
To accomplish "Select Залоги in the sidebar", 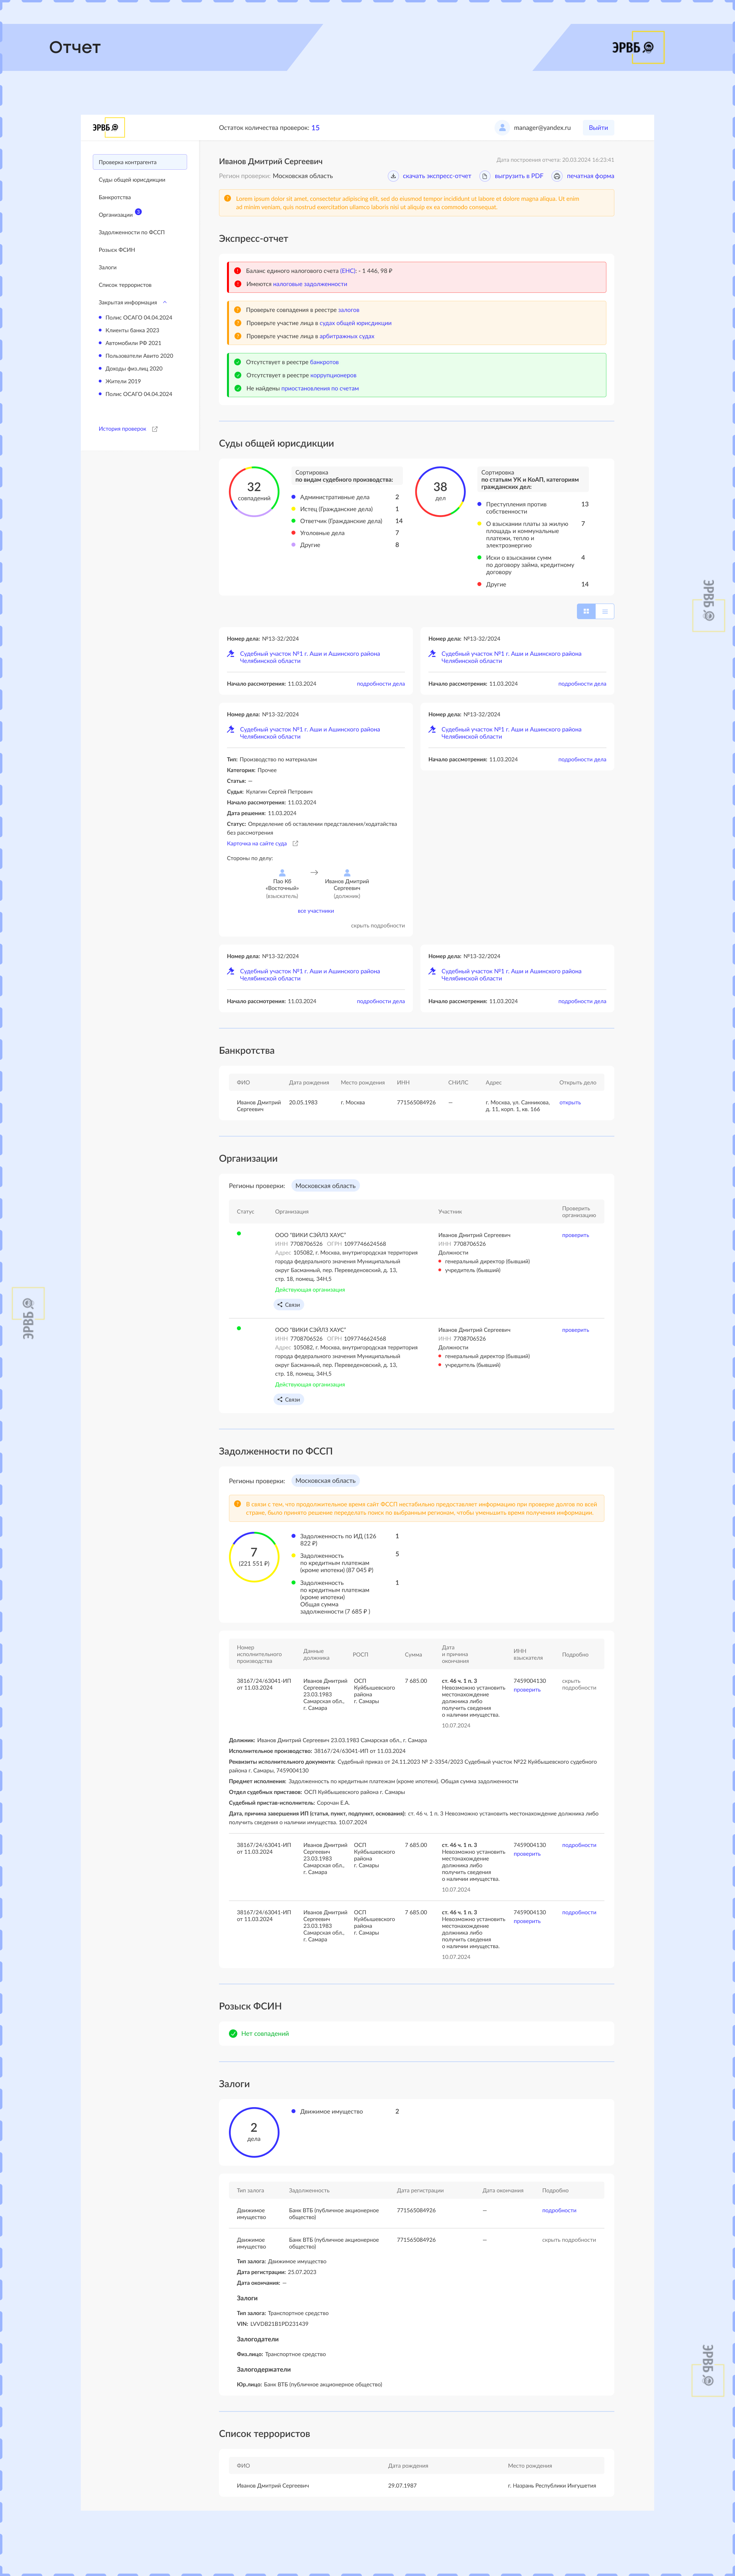I will point(107,267).
